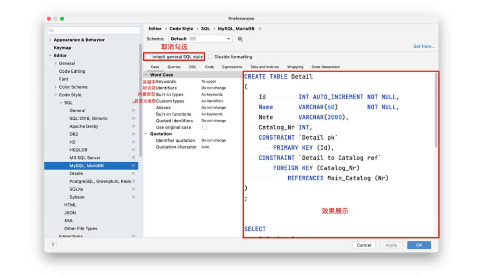This screenshot has height=276, width=477.
Task: Select Code Editing in the tree
Action: [x=72, y=71]
